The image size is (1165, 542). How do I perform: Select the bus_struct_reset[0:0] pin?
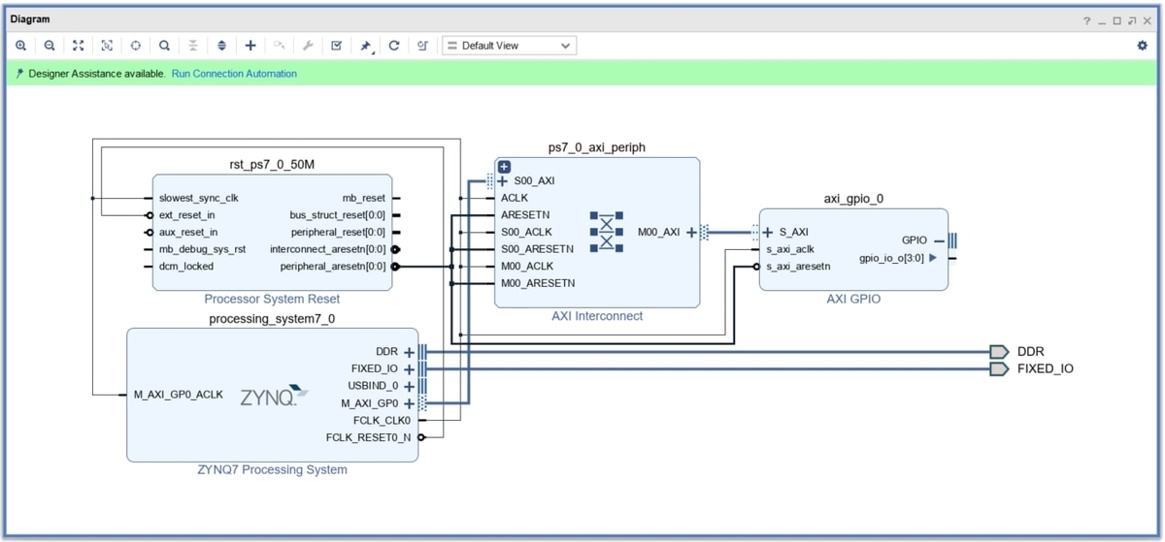pyautogui.click(x=337, y=215)
